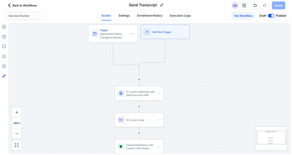Click the zoom in plus button
Viewport: 292px width, 155px height.
coord(16,112)
